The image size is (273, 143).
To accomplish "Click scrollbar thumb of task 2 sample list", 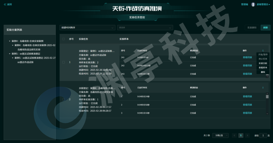I will click(267, 97).
